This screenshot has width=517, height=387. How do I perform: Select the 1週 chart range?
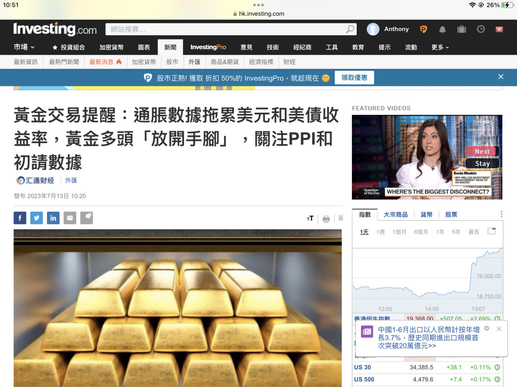pyautogui.click(x=380, y=232)
